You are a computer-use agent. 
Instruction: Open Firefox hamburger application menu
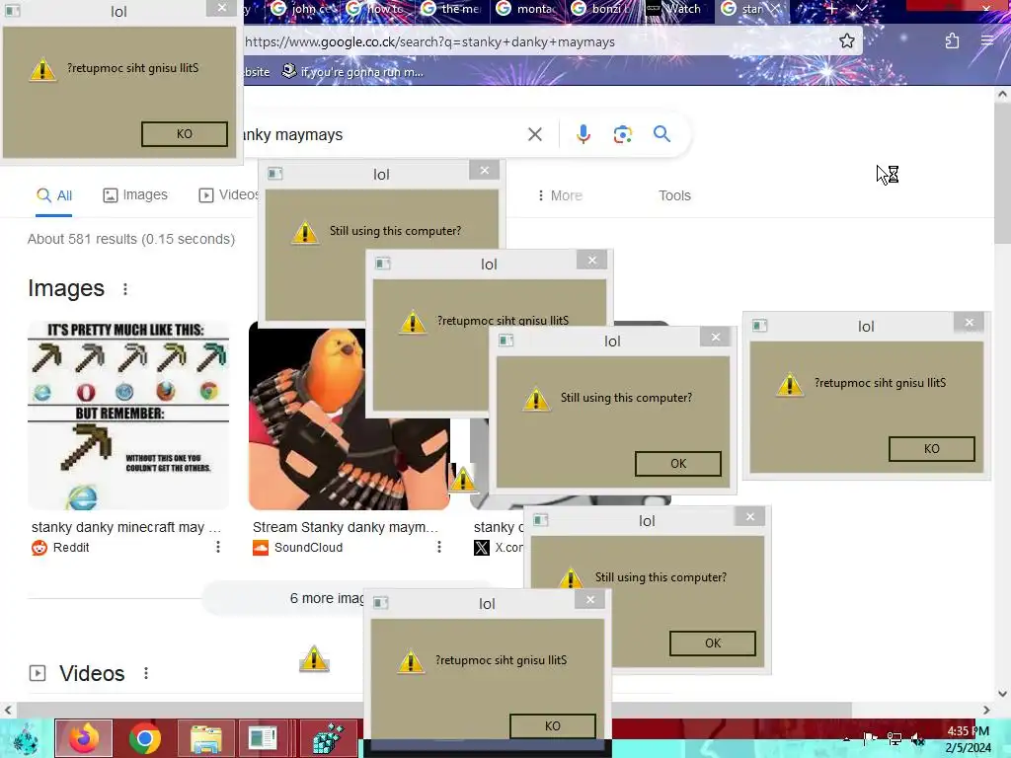point(987,41)
